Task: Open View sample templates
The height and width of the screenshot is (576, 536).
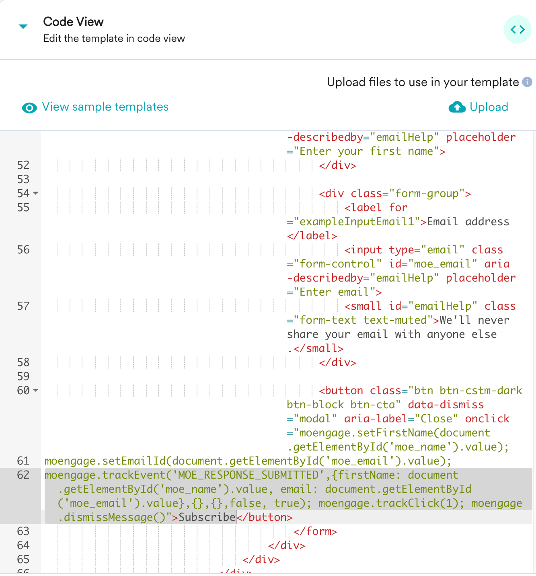Action: [x=105, y=107]
